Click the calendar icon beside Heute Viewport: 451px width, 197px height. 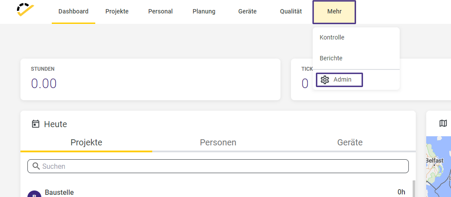coord(35,124)
